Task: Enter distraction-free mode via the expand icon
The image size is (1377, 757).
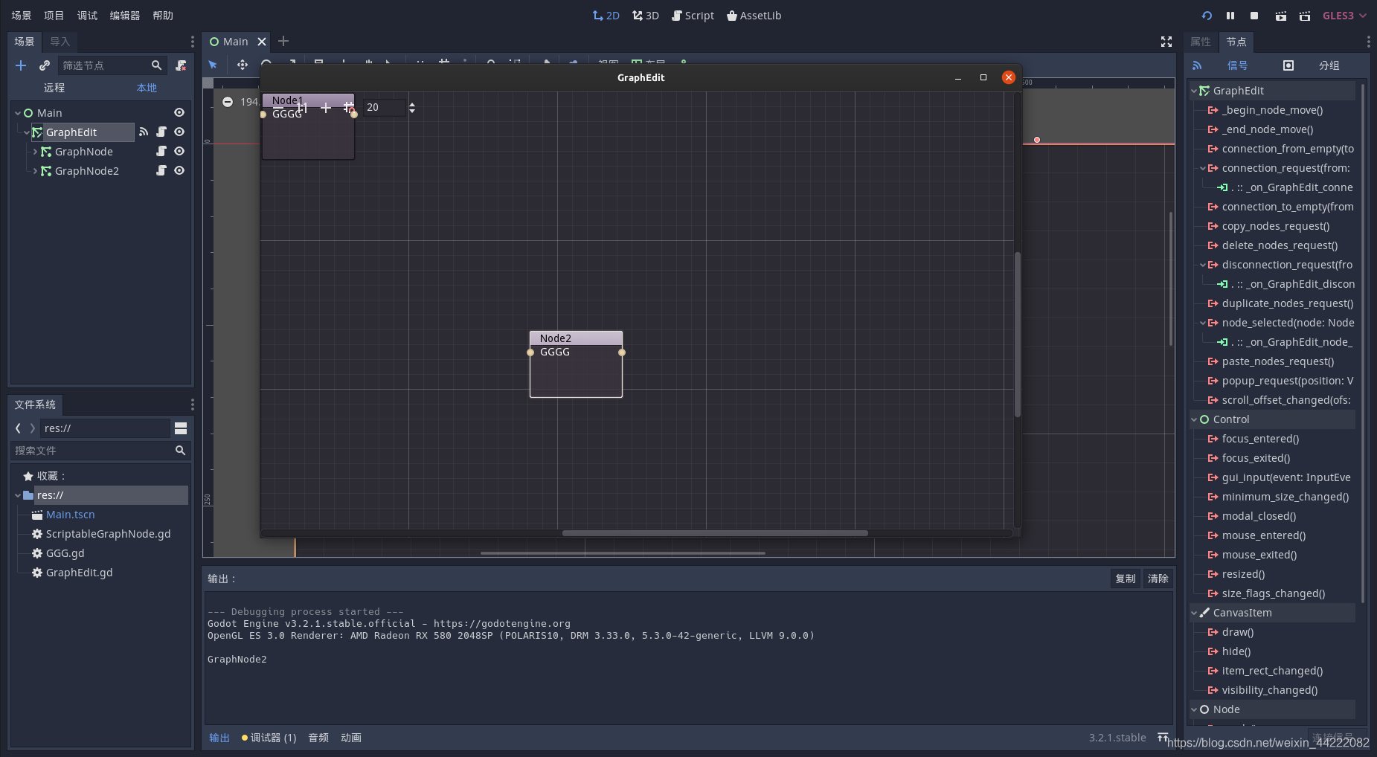Action: (1166, 42)
